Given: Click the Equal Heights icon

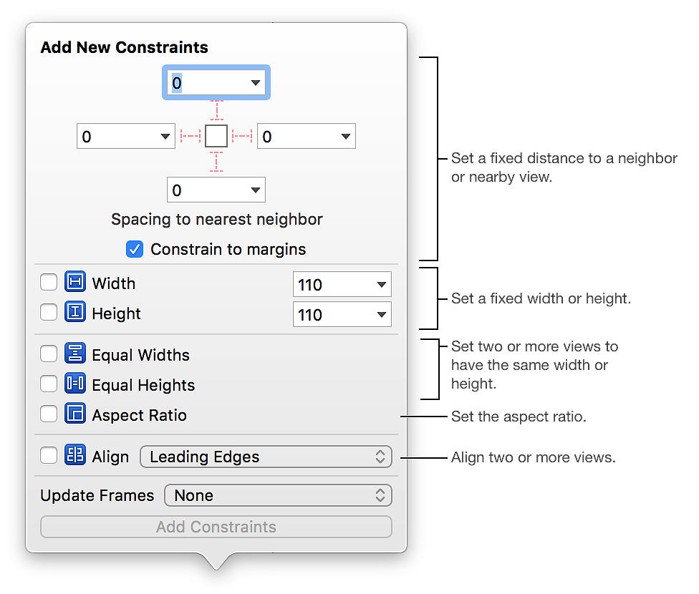Looking at the screenshot, I should (x=75, y=383).
